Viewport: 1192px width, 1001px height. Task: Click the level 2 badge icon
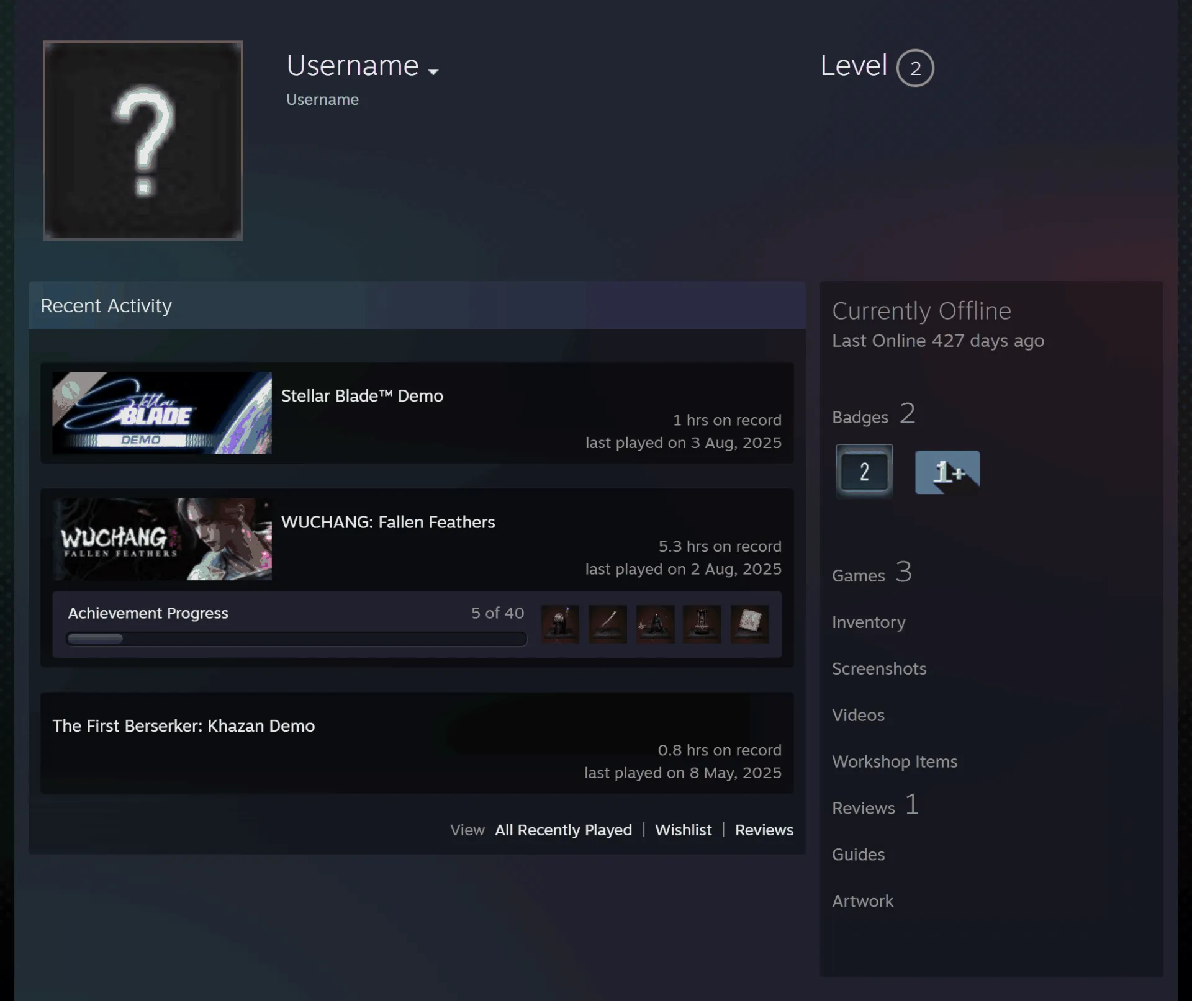click(x=864, y=472)
